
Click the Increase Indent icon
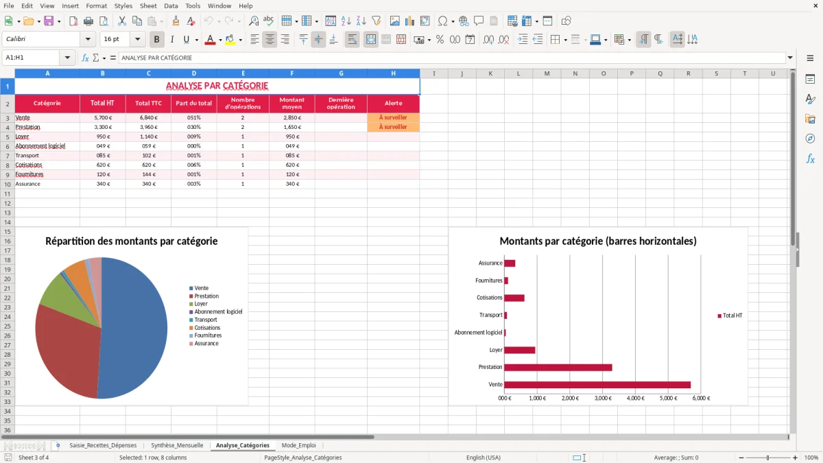point(523,40)
